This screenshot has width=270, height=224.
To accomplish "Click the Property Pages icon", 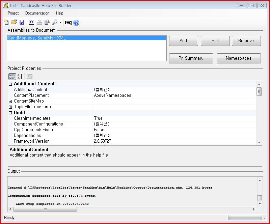I will pos(30,77).
